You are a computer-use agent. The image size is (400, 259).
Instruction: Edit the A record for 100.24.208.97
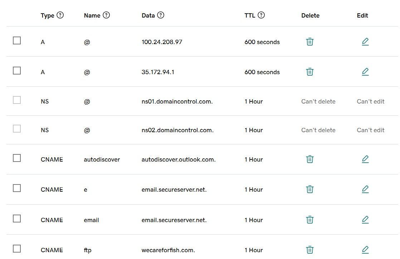tap(365, 42)
